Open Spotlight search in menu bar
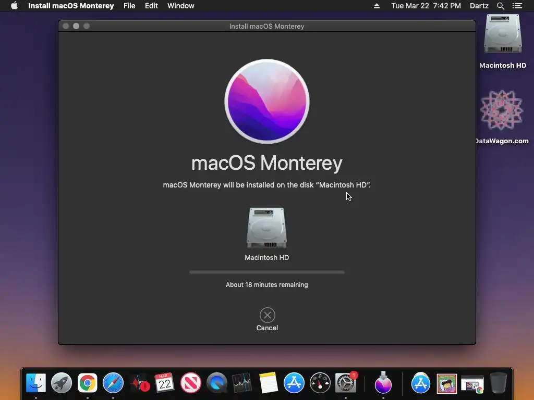Image resolution: width=534 pixels, height=400 pixels. (x=500, y=6)
